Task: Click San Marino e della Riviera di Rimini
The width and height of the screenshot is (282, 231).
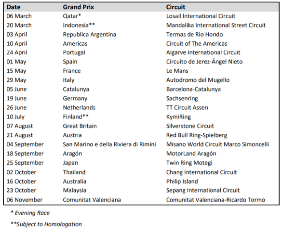Action: (x=109, y=144)
